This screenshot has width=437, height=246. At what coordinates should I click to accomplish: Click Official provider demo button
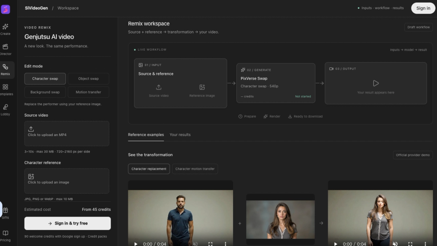(413, 155)
